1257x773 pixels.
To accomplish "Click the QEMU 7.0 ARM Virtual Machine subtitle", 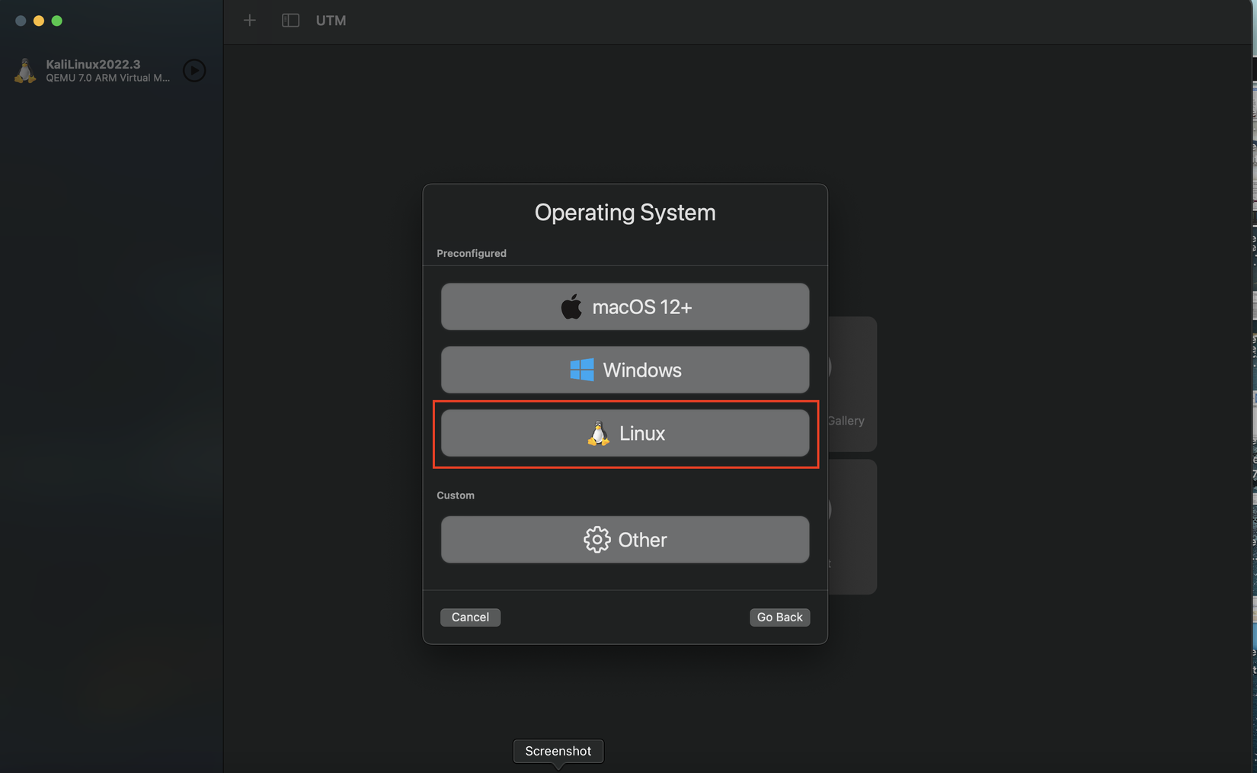I will tap(108, 78).
